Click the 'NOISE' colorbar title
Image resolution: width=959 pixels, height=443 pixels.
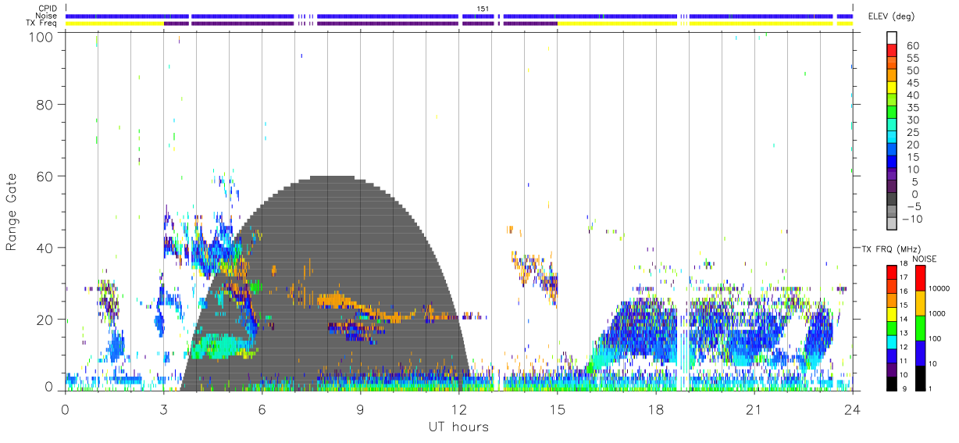click(924, 259)
